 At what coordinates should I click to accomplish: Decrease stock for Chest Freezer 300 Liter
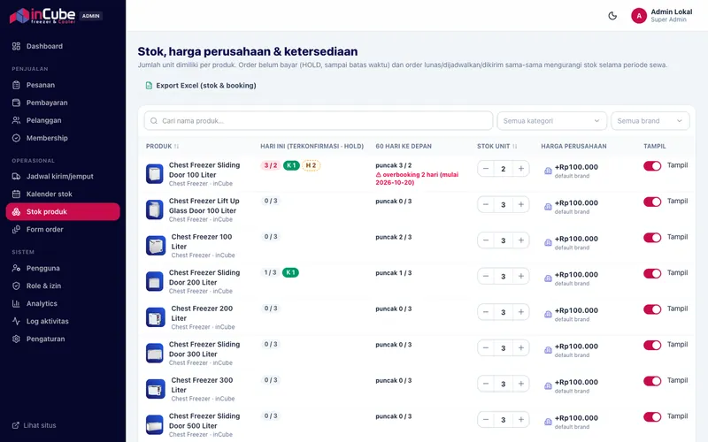click(x=486, y=384)
